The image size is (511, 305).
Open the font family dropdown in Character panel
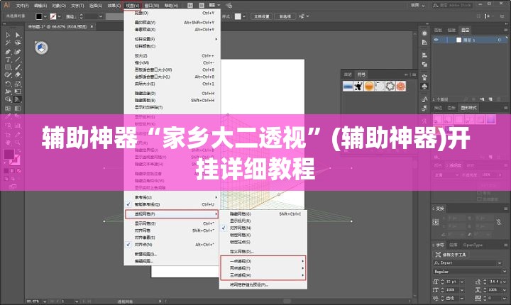(x=500, y=262)
